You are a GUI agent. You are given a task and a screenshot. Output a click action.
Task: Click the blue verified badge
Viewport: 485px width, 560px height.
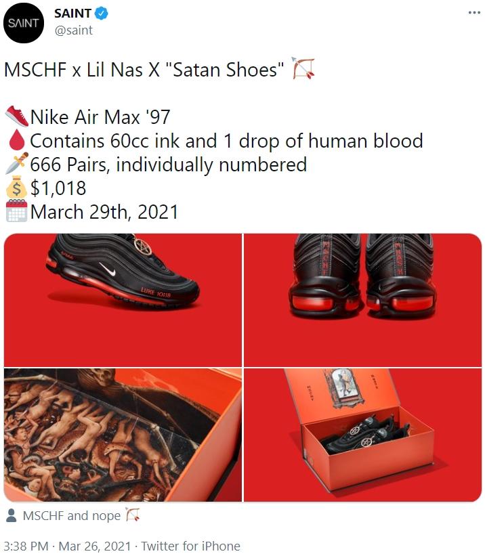tap(102, 14)
